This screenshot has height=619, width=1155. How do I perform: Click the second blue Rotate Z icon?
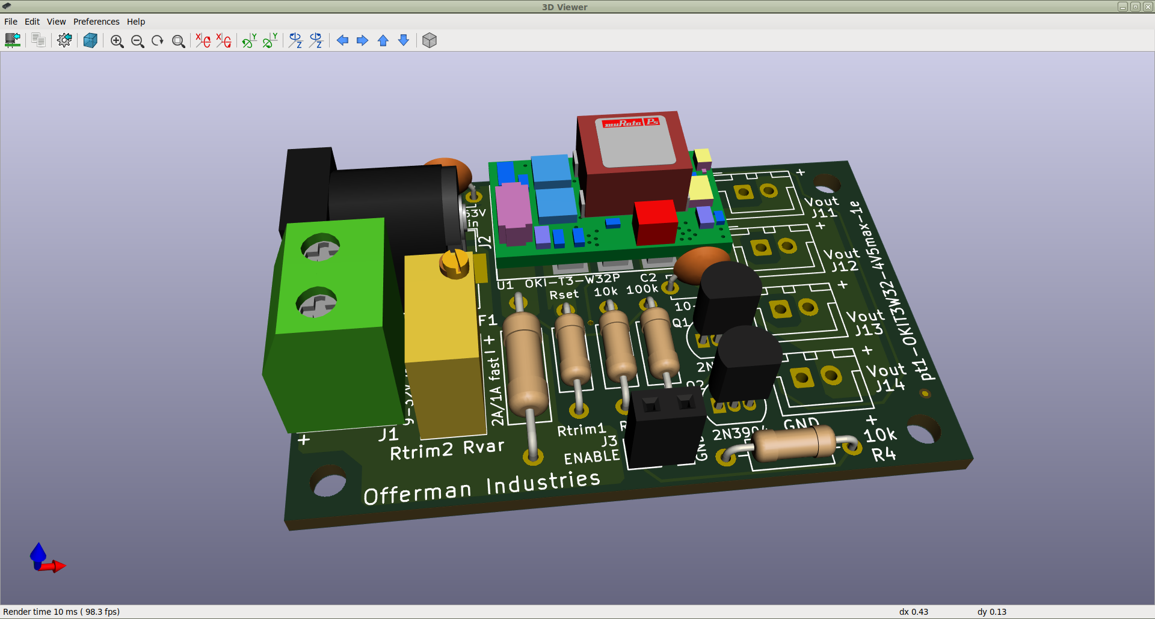tap(316, 40)
